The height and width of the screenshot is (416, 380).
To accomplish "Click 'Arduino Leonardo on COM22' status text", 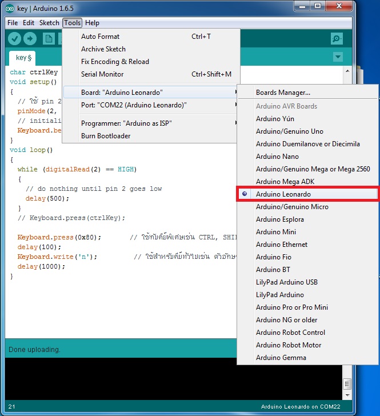I will pyautogui.click(x=301, y=407).
